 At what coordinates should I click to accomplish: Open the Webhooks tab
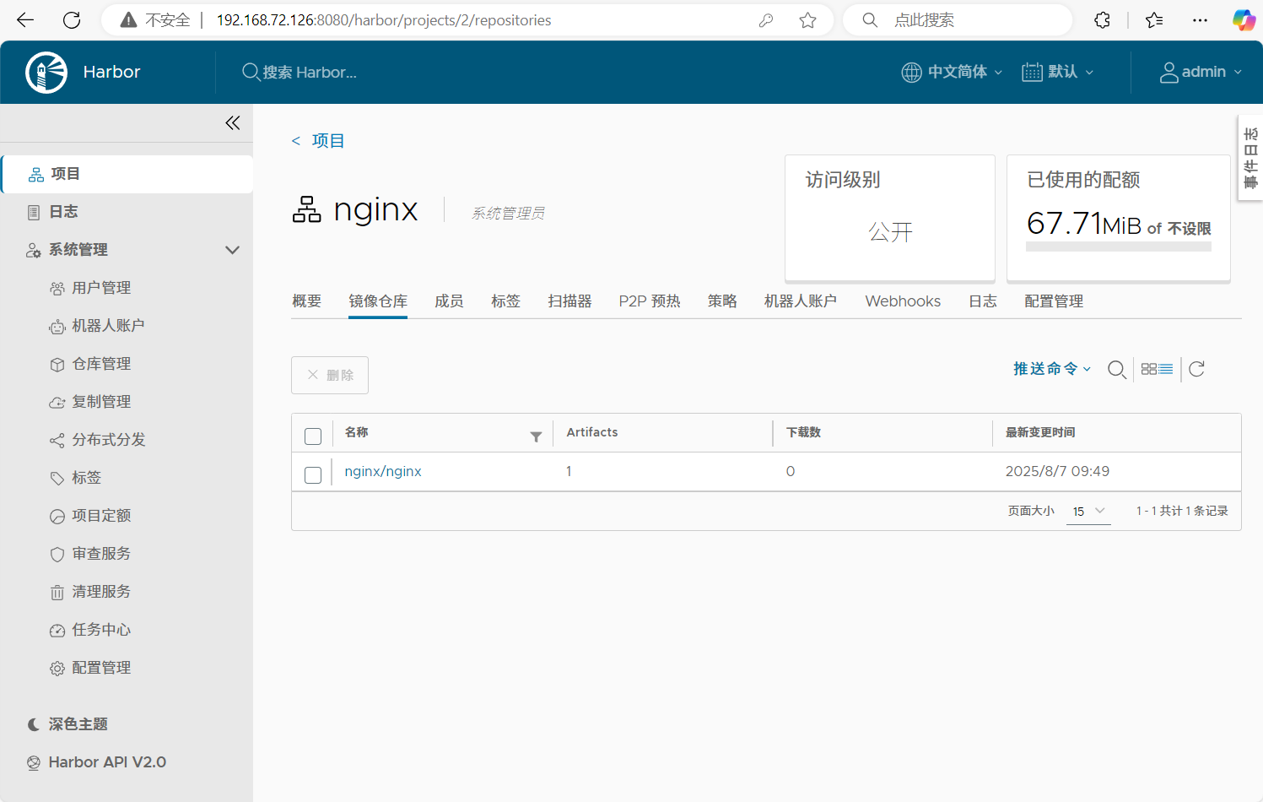pos(903,301)
